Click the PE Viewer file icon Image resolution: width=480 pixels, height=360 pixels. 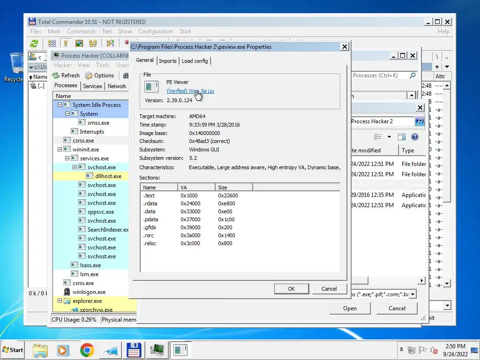tap(151, 87)
